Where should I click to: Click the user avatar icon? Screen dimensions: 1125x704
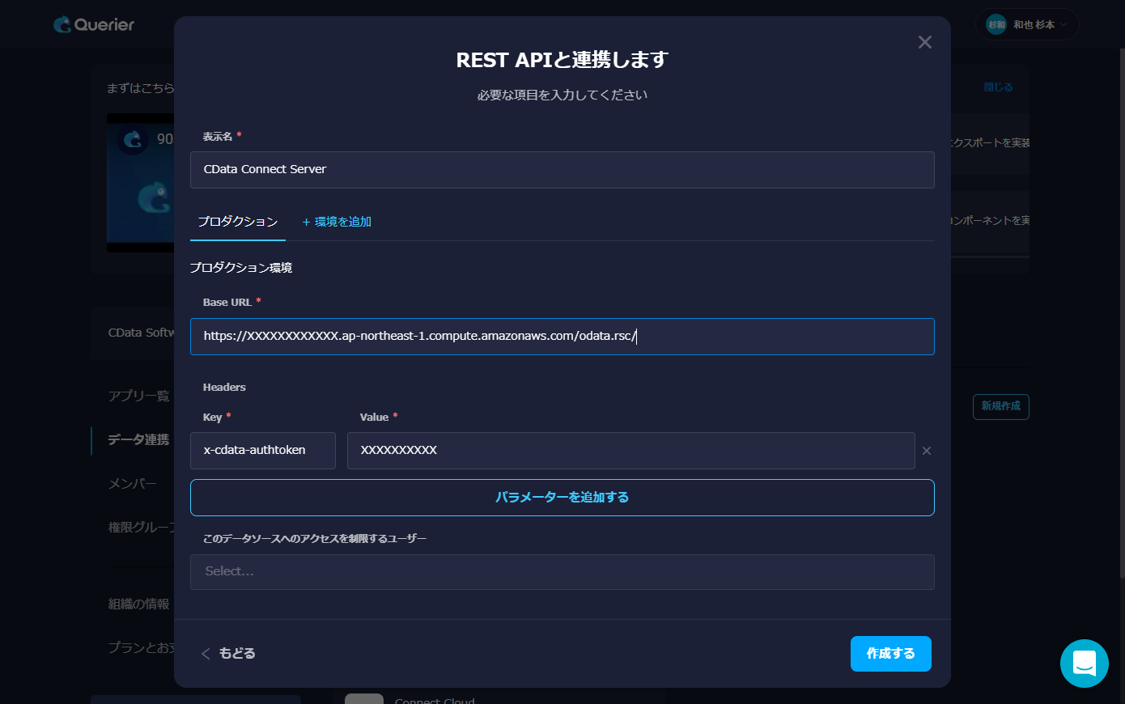pos(996,24)
